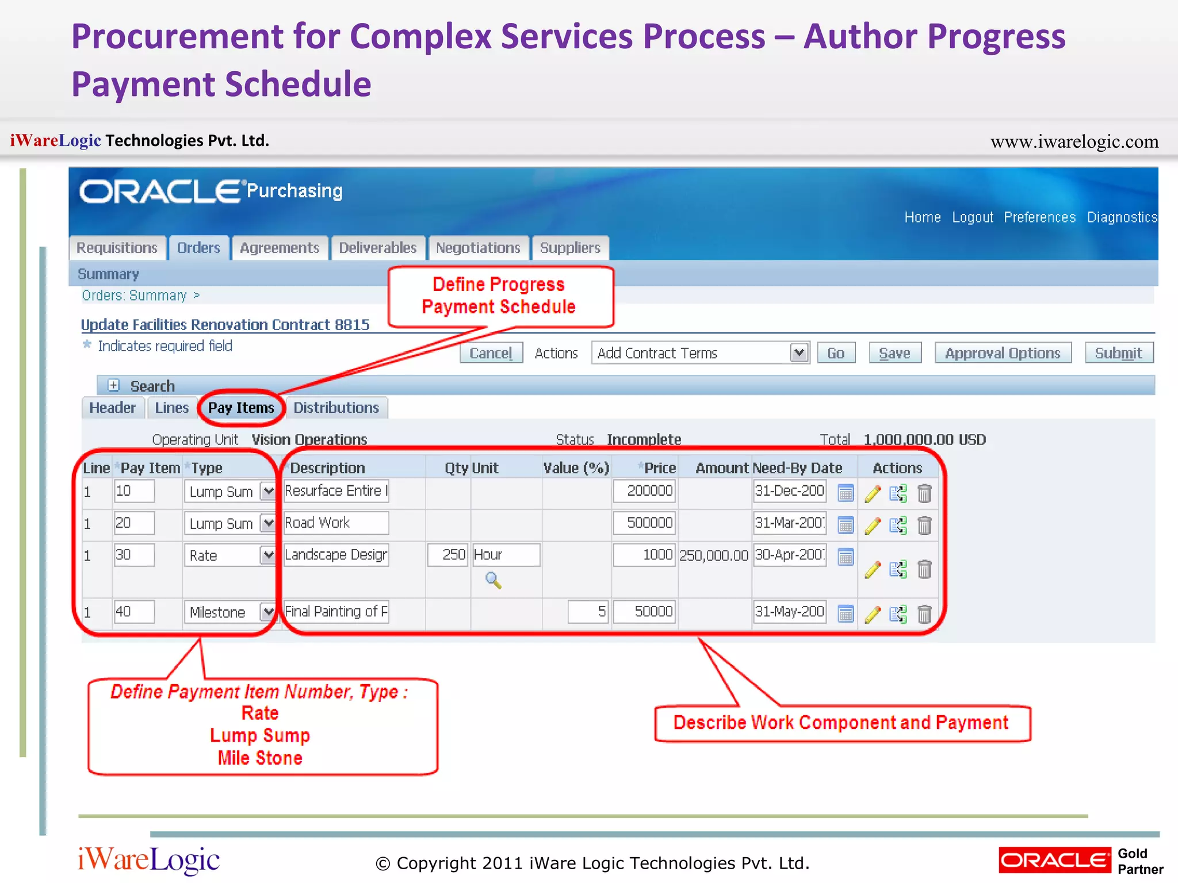Click duplicate icon for Final Painting row

[898, 613]
